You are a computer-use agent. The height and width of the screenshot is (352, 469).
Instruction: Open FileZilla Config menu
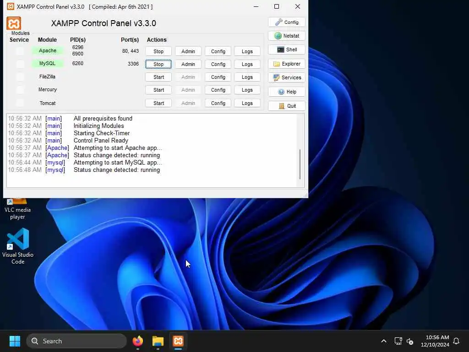click(x=218, y=77)
